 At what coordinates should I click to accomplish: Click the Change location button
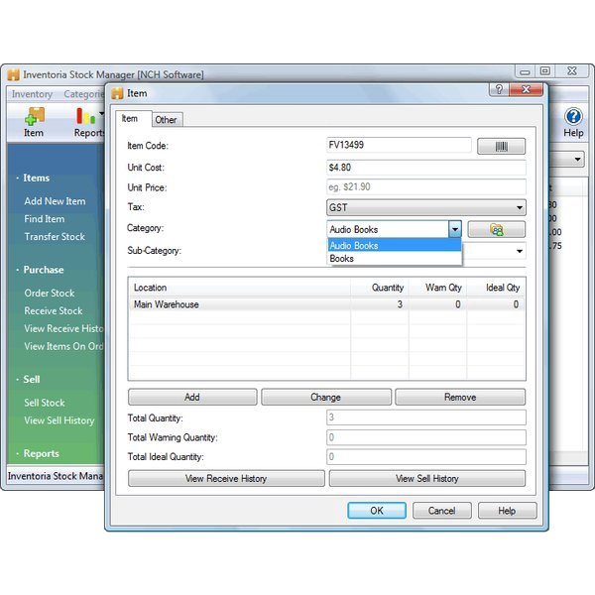pyautogui.click(x=326, y=397)
